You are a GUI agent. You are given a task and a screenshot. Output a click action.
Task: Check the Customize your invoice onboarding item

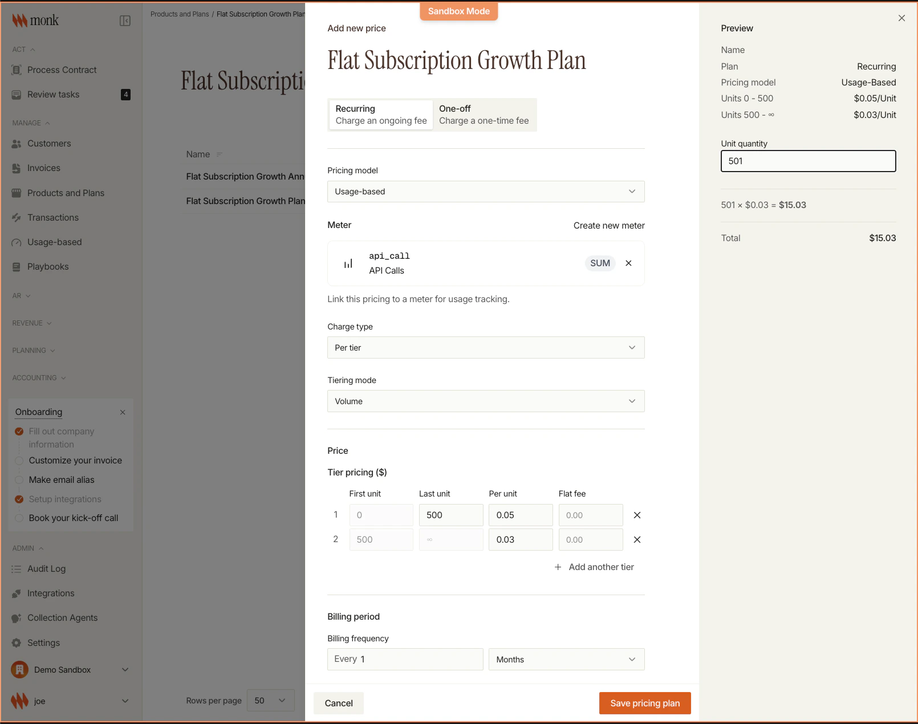point(19,460)
